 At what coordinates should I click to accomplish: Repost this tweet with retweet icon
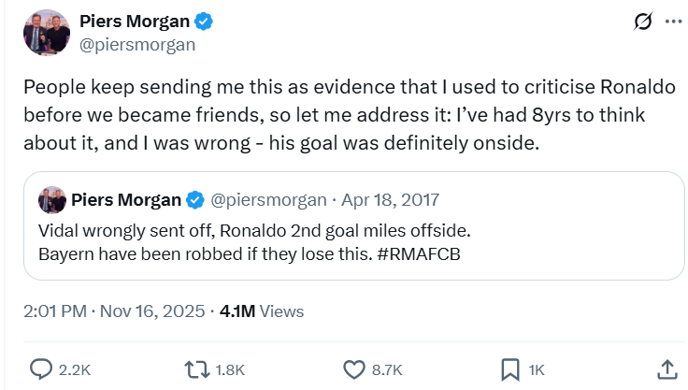tap(197, 369)
